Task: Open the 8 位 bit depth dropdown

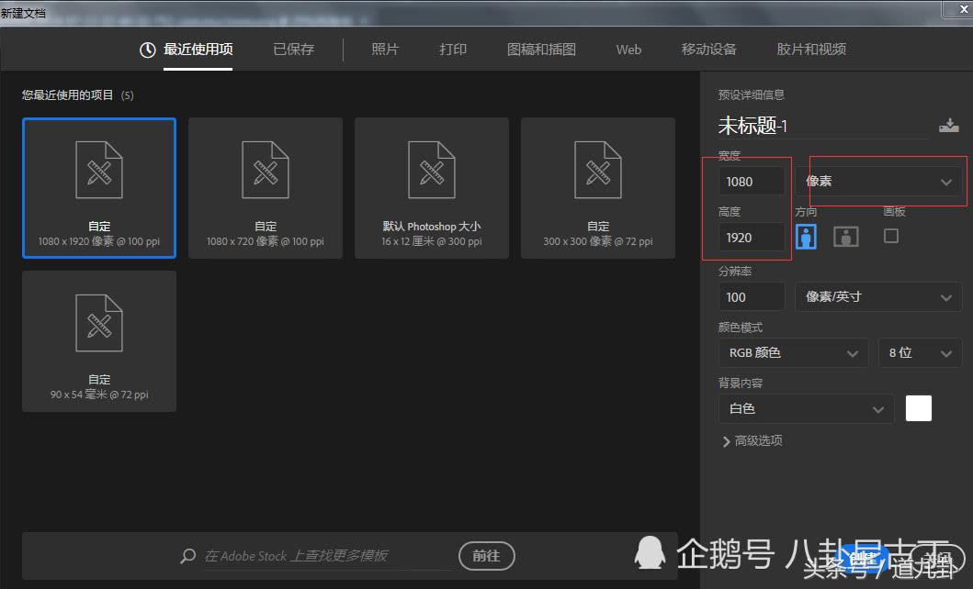Action: [919, 352]
